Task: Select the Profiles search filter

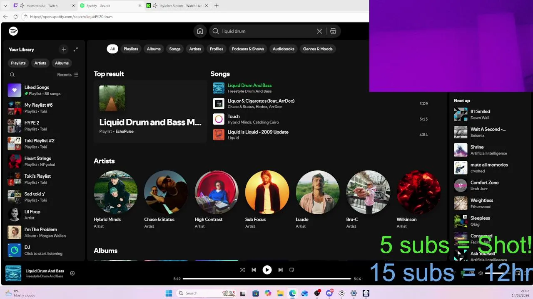Action: [217, 49]
